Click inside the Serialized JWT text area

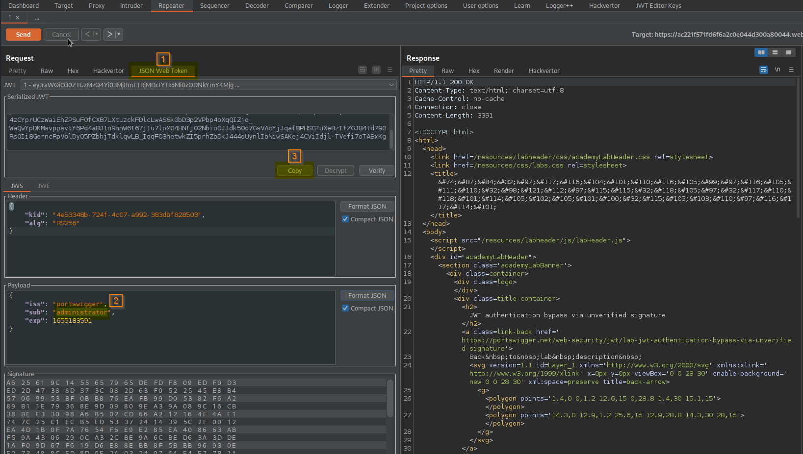point(197,131)
